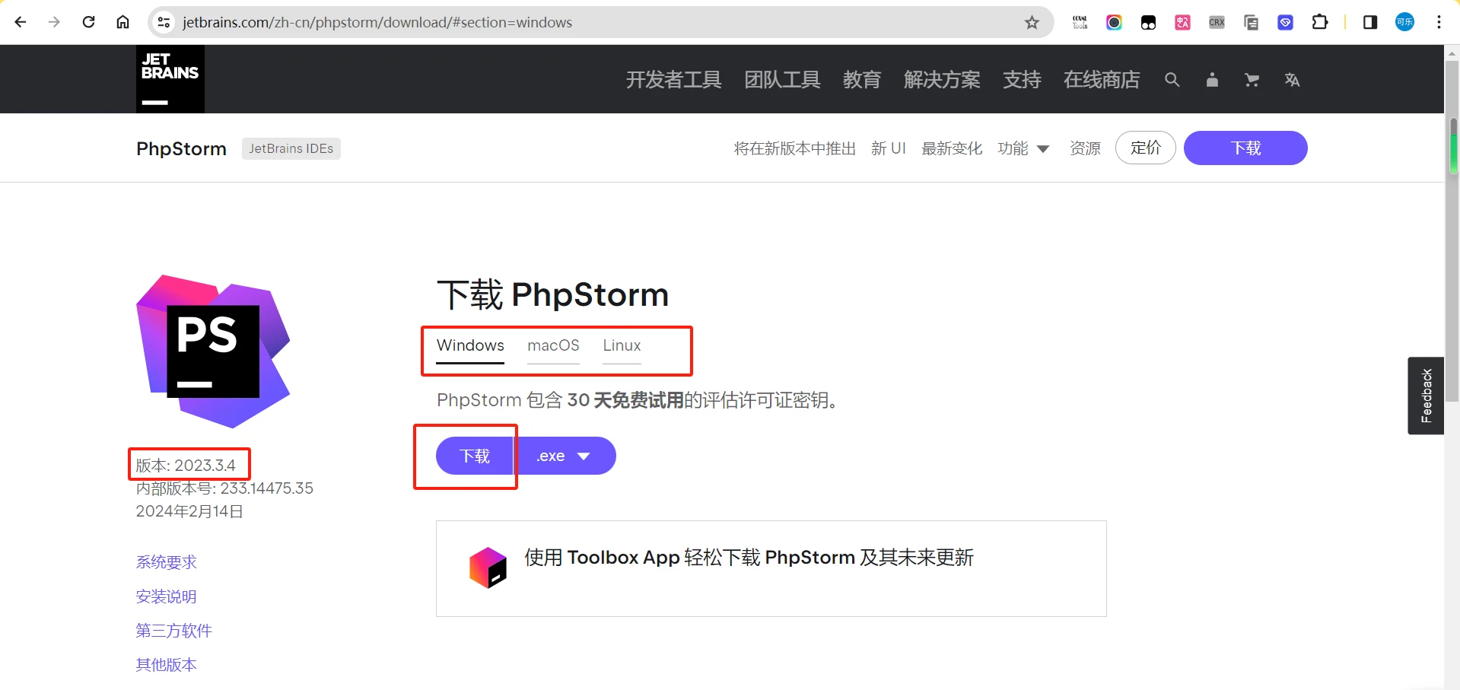The width and height of the screenshot is (1460, 690).
Task: Click the 内部版本号: 233.14475.35 text
Action: tap(224, 488)
